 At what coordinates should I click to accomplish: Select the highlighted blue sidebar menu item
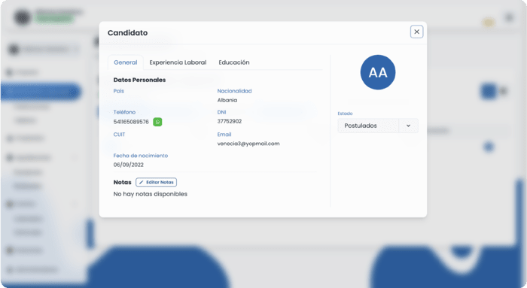point(41,92)
